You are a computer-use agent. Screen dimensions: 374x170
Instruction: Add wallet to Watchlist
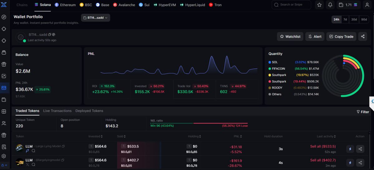click(x=290, y=36)
